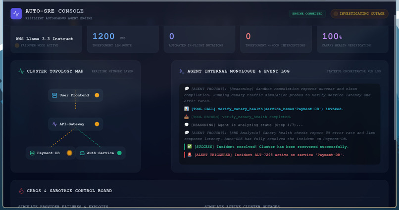
Task: Click the Auto-SRE Console pulse logo
Action: (x=16, y=14)
